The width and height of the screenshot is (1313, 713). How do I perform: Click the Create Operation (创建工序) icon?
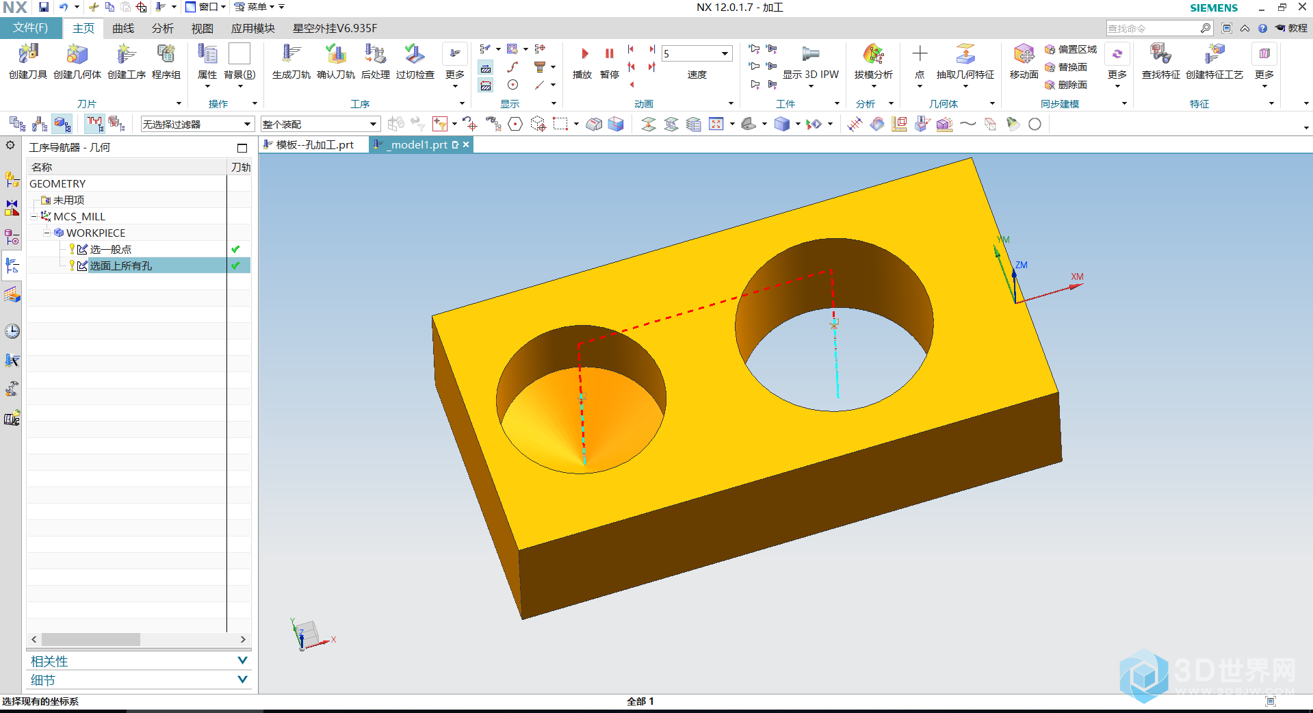pyautogui.click(x=127, y=61)
